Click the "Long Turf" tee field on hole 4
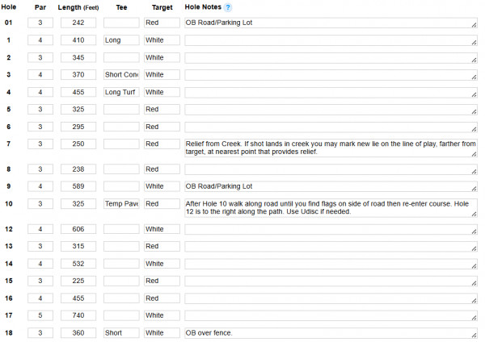 pos(121,92)
